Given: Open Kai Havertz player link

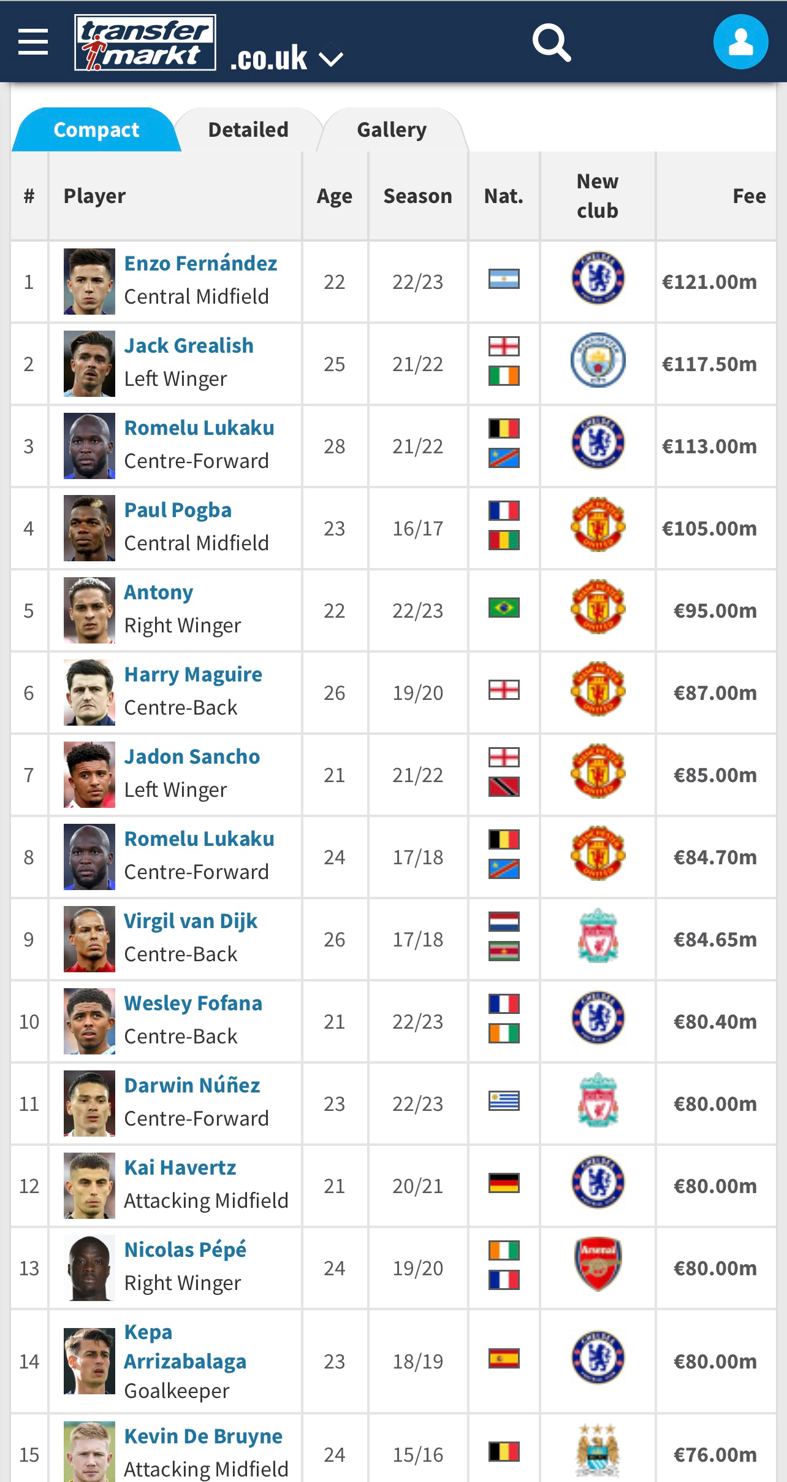Looking at the screenshot, I should 180,1167.
